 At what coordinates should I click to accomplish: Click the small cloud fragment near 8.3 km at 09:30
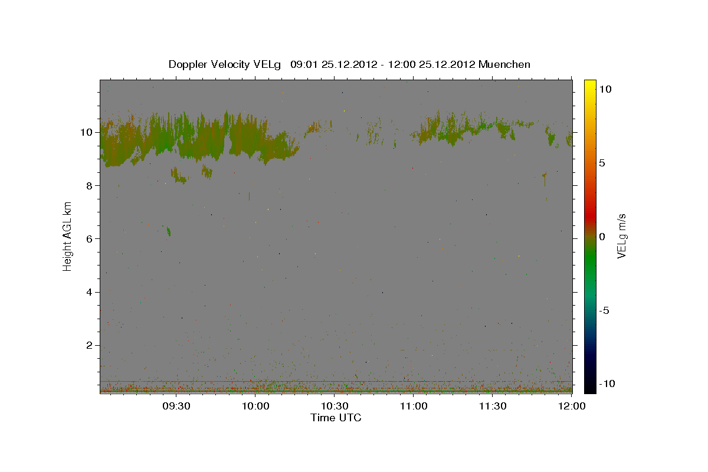point(179,175)
